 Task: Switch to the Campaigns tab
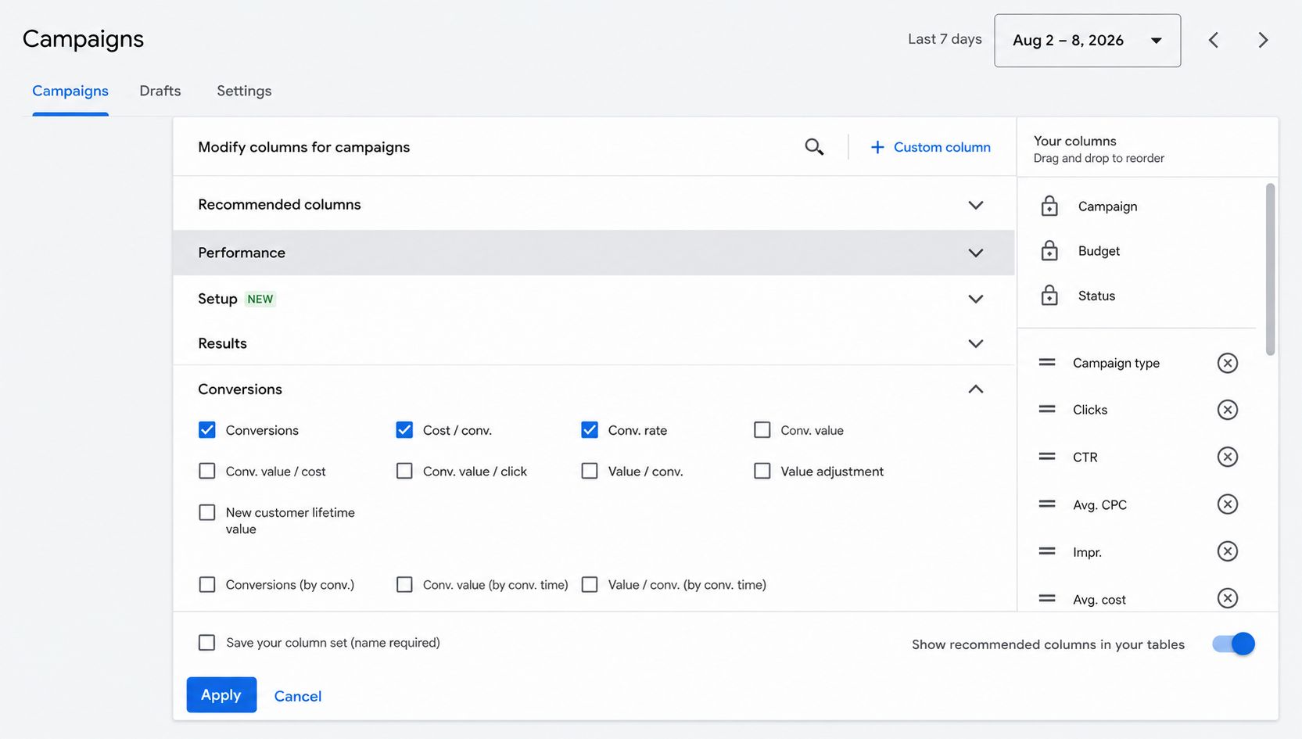[x=70, y=91]
